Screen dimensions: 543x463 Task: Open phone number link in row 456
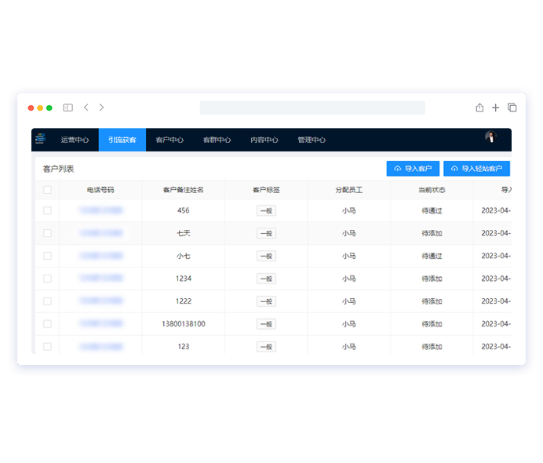point(101,210)
